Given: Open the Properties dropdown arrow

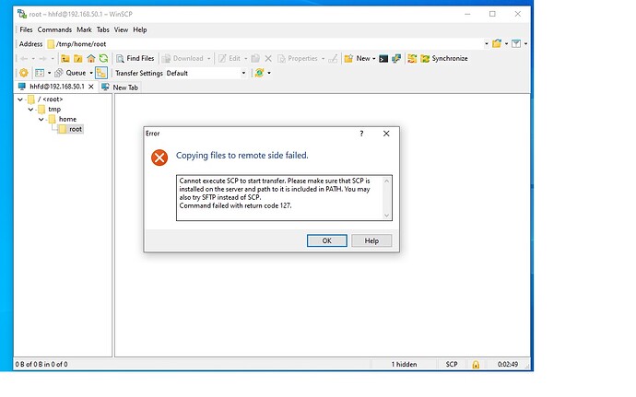Looking at the screenshot, I should tap(323, 59).
